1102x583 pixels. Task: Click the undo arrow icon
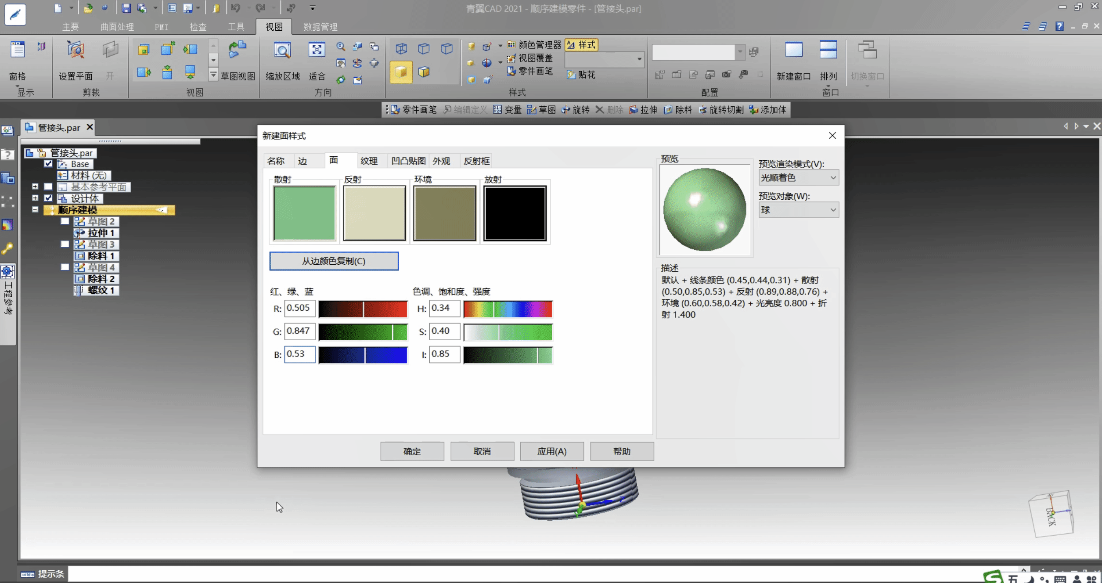tap(235, 8)
